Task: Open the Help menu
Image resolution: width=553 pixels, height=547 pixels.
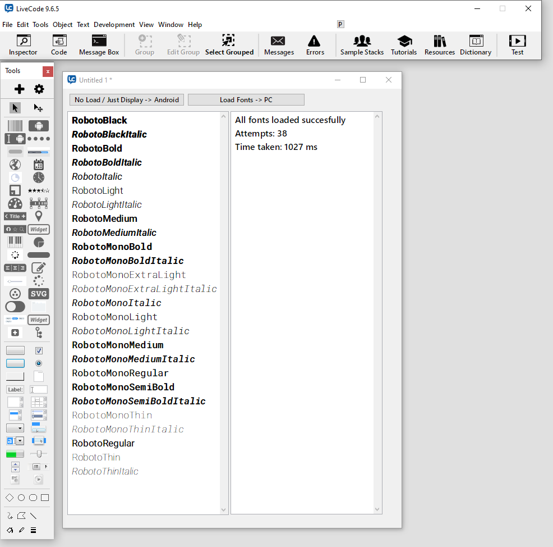Action: (x=195, y=25)
